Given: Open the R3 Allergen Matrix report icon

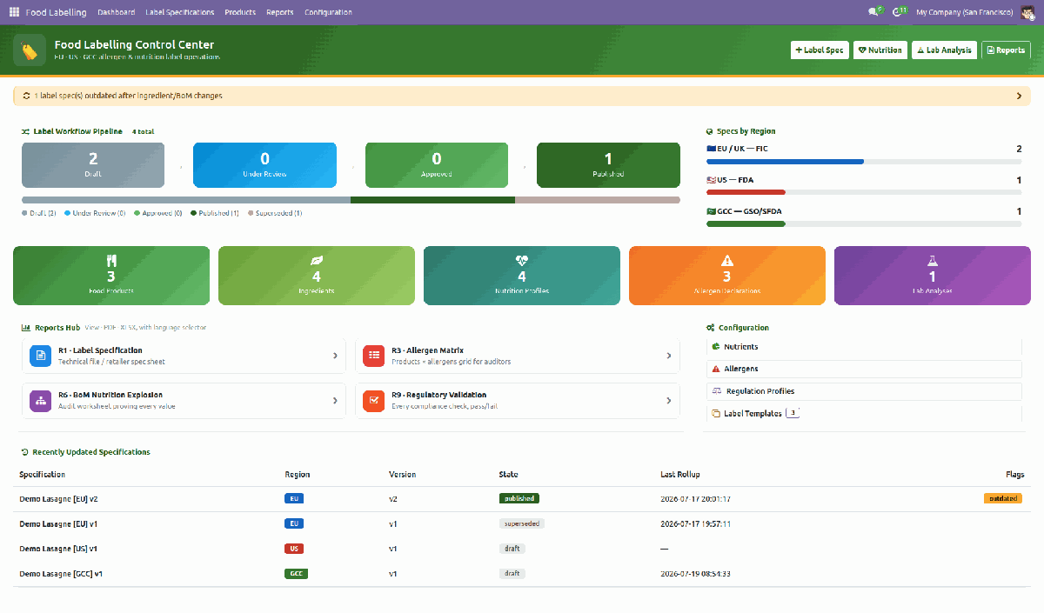Looking at the screenshot, I should (374, 355).
